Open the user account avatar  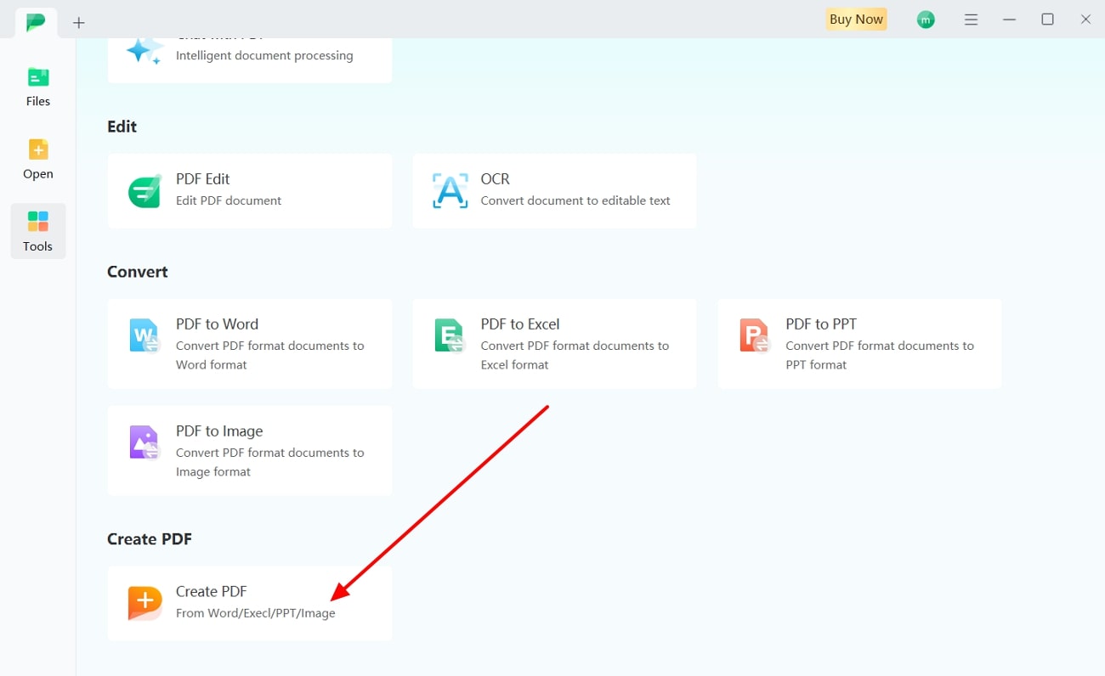[926, 20]
